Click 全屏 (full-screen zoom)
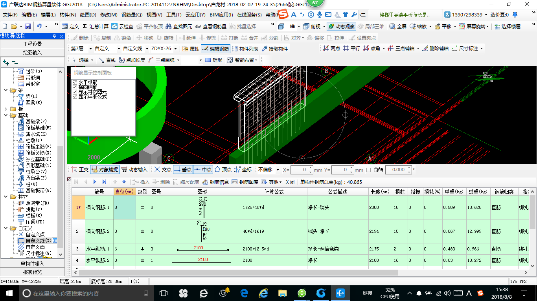This screenshot has height=301, width=537. [x=398, y=26]
